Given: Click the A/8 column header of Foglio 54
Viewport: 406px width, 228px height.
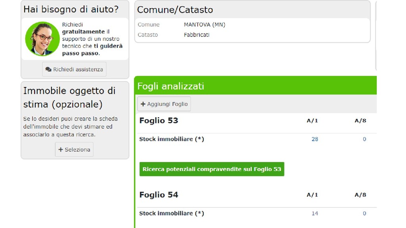Looking at the screenshot, I should coord(360,195).
